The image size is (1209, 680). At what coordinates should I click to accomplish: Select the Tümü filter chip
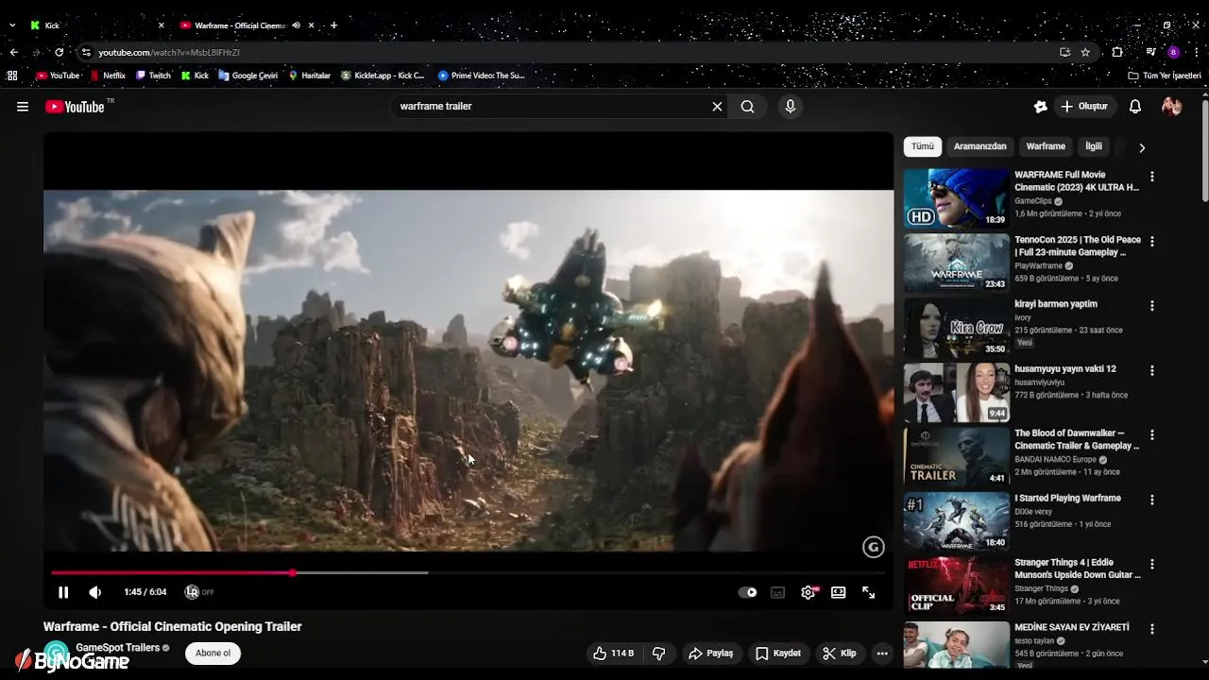pyautogui.click(x=922, y=146)
